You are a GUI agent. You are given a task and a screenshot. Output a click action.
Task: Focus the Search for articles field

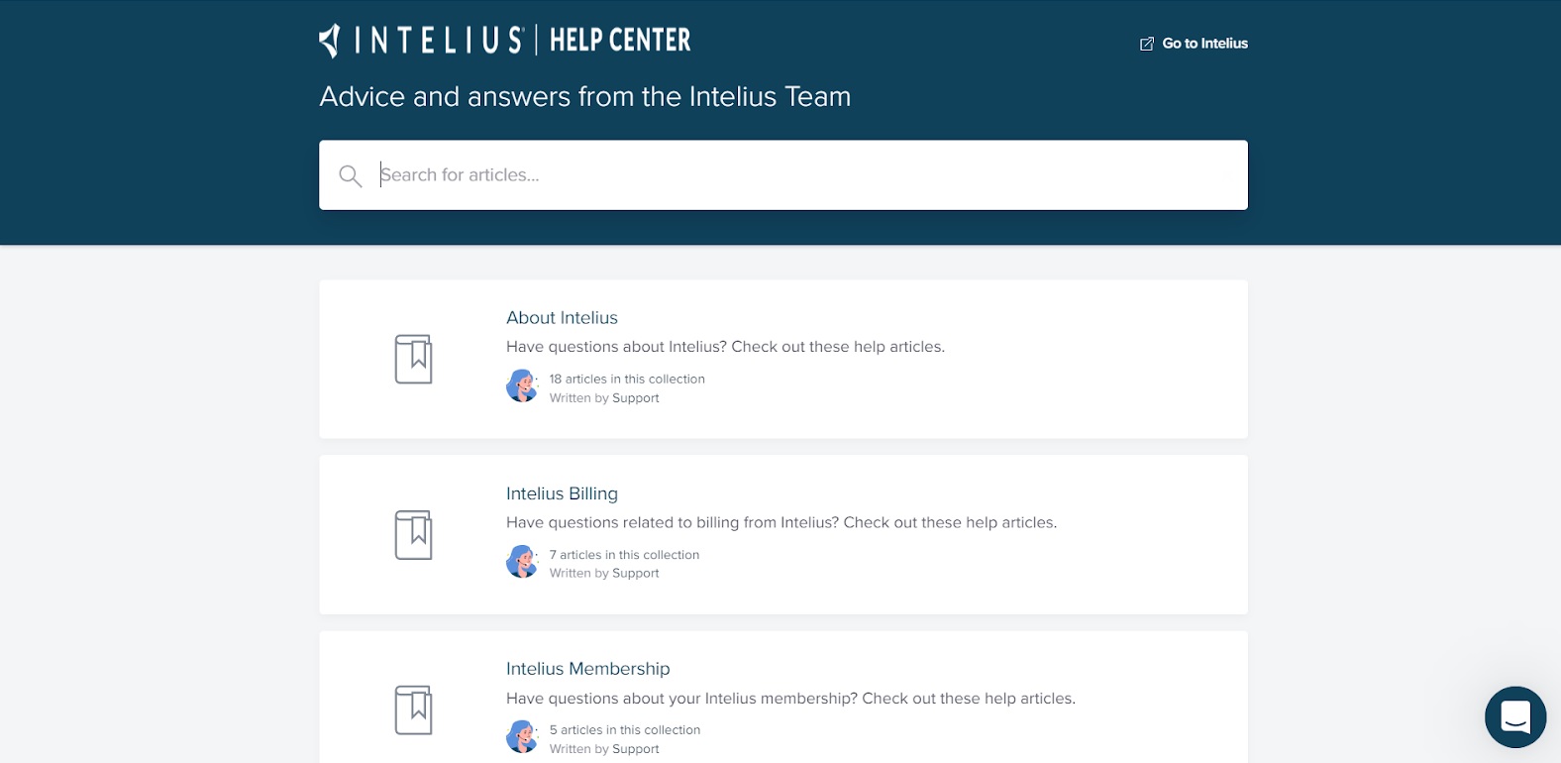tap(792, 175)
